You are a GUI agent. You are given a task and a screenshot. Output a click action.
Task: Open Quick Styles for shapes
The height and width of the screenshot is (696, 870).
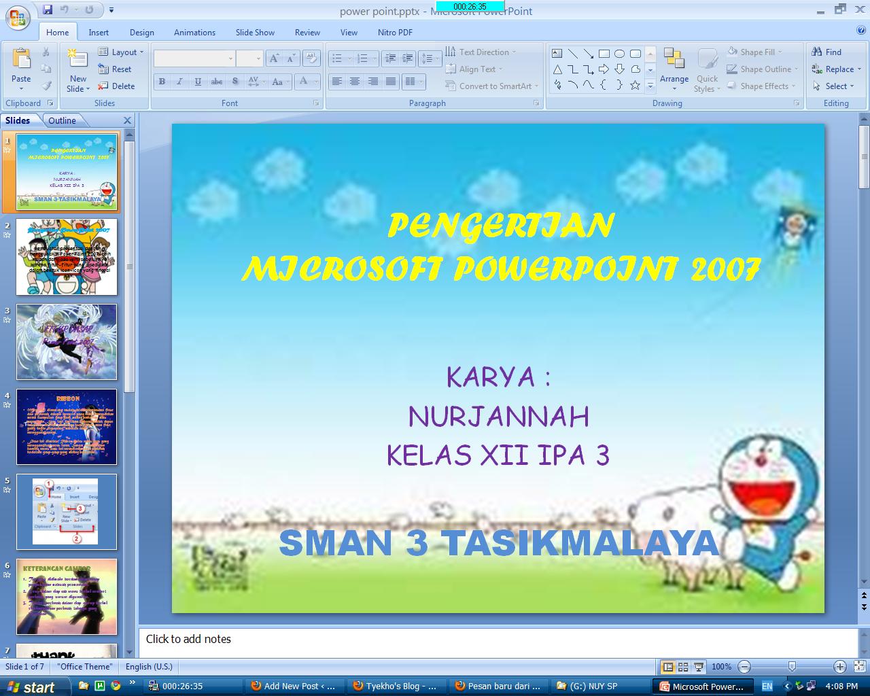(707, 69)
